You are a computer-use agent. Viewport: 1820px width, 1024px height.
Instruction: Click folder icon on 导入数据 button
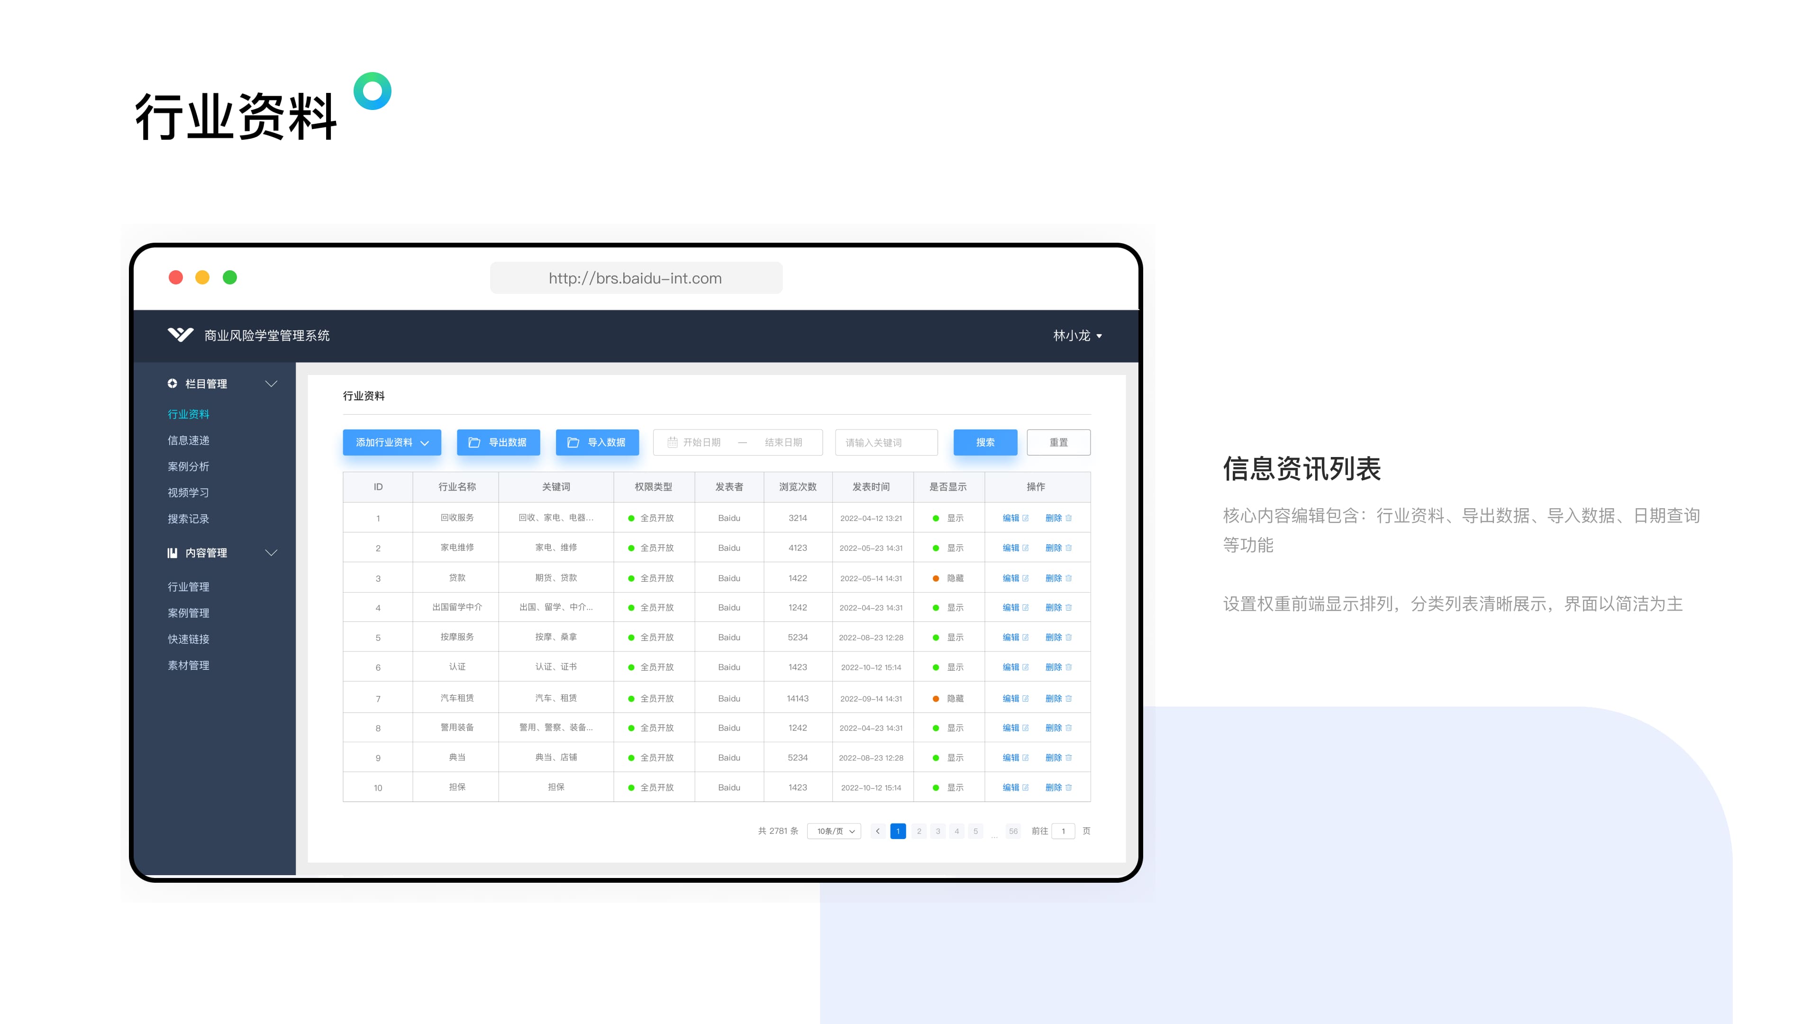(573, 442)
